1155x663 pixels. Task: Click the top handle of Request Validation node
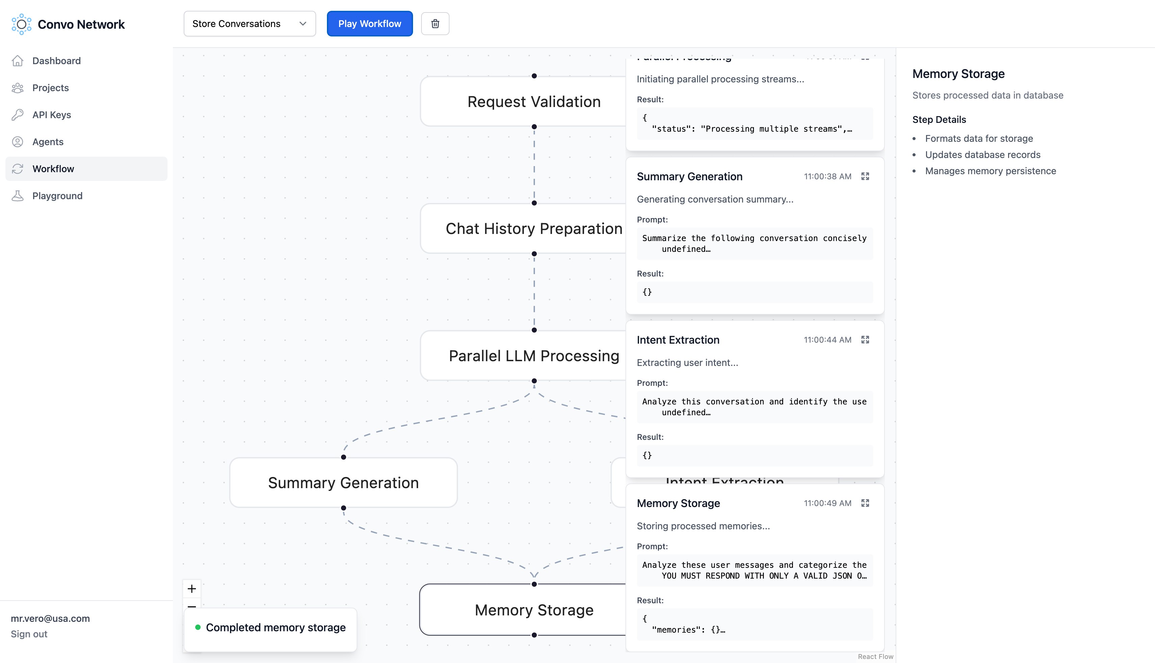(x=534, y=76)
